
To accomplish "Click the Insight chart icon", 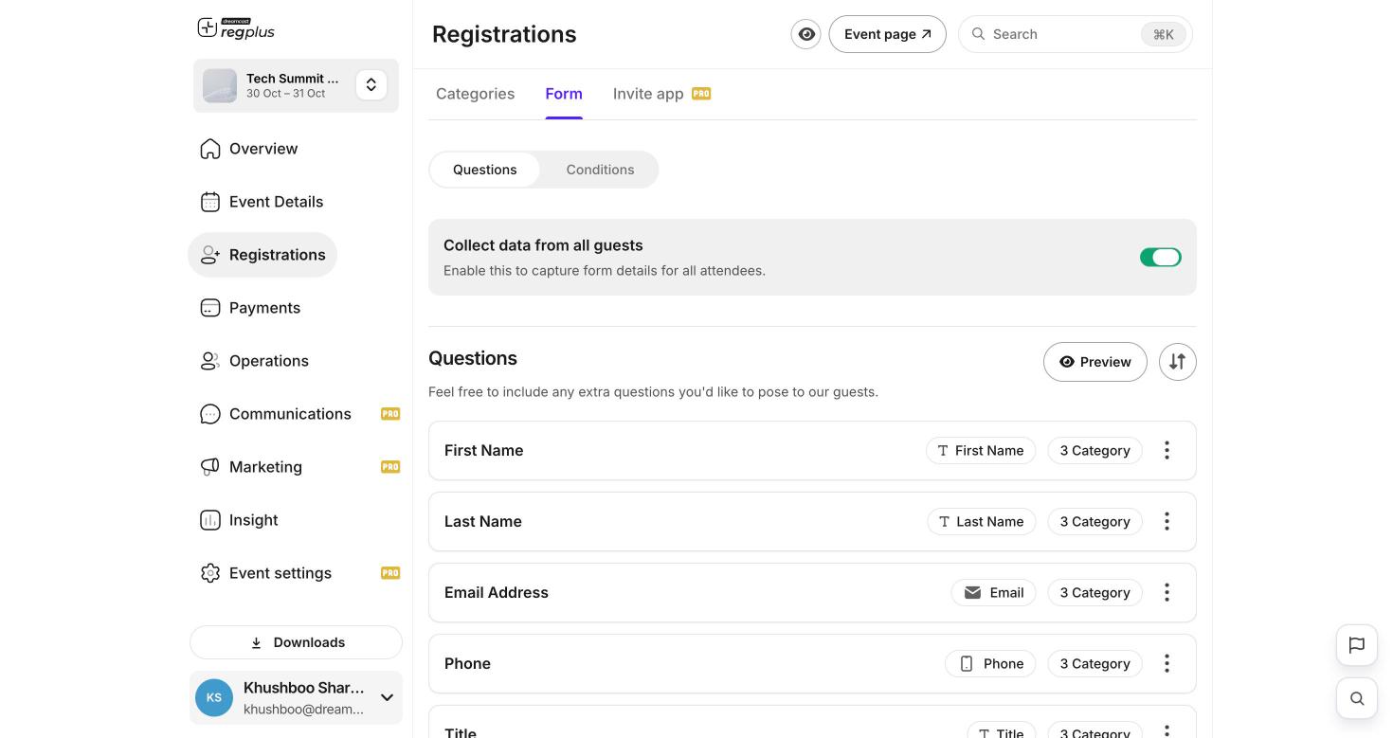I will (210, 520).
